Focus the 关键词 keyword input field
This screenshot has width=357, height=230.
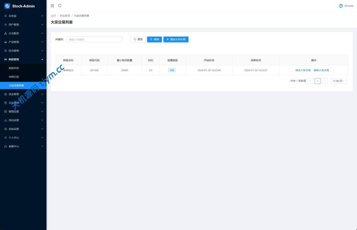point(94,40)
